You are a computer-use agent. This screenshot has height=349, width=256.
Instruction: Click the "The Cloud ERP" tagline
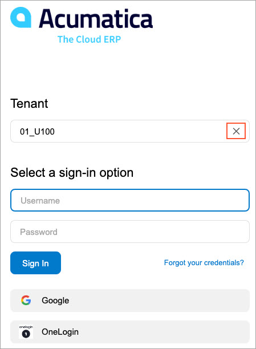(89, 39)
